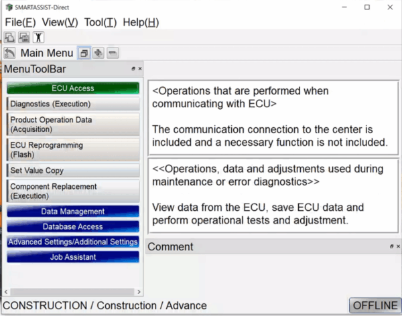The width and height of the screenshot is (402, 316).
Task: Click the minus collapse icon after Main Menu
Action: tap(113, 53)
